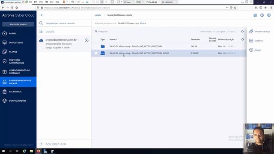Click the disk icon of PLANO_BKP_ACTIVE_DIRECTORY_DISCO
This screenshot has height=154, width=274.
(x=103, y=53)
